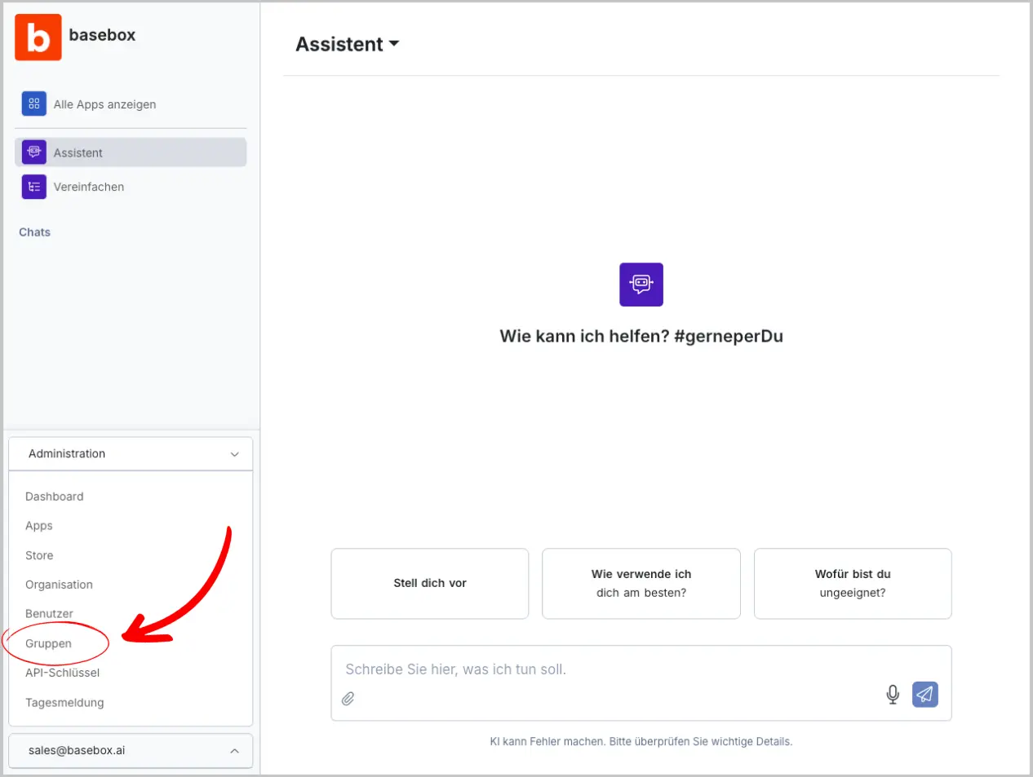Select 'Wofür bist du ungeeignet?' prompt
Viewport: 1033px width, 777px height.
[x=852, y=584]
